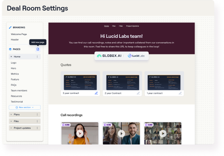Click the Pages stack icon
Image resolution: width=224 pixels, height=156 pixels.
[10, 49]
